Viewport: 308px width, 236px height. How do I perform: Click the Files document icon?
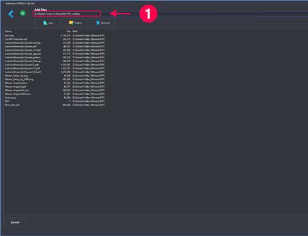pos(45,23)
